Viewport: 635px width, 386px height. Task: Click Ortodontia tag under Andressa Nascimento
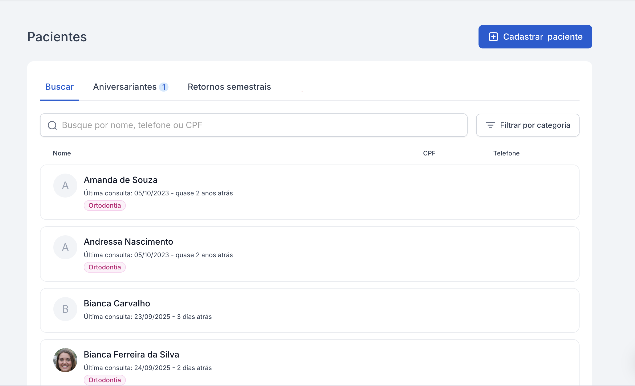pos(105,267)
